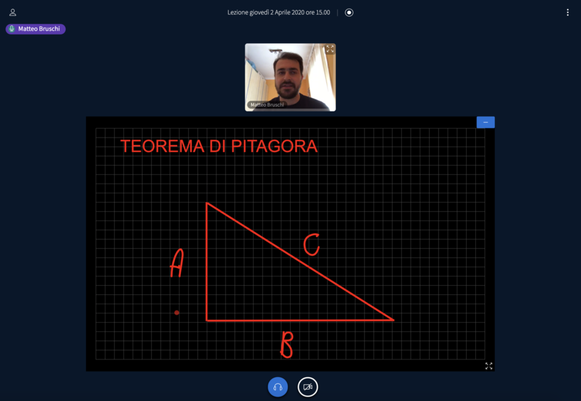Click the handwritten letter C near the hypotenuse

click(x=311, y=245)
